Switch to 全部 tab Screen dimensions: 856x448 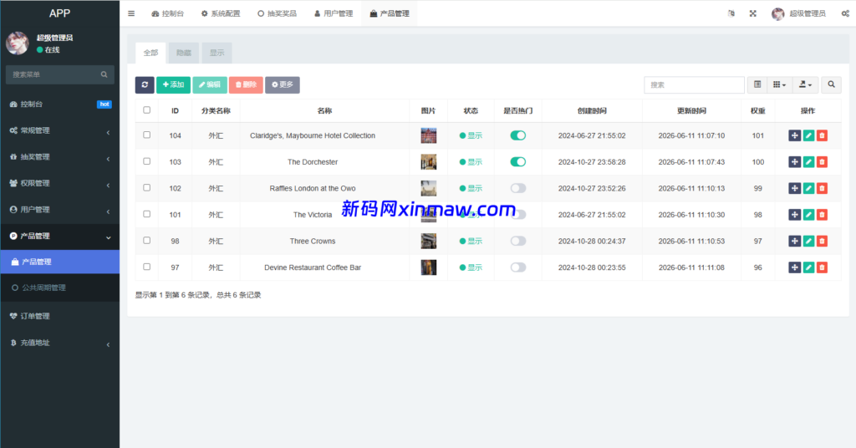pos(150,53)
